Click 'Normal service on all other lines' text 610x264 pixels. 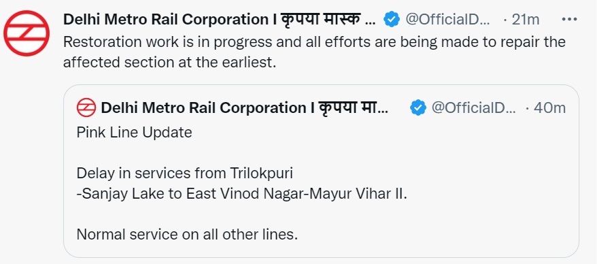(x=187, y=235)
